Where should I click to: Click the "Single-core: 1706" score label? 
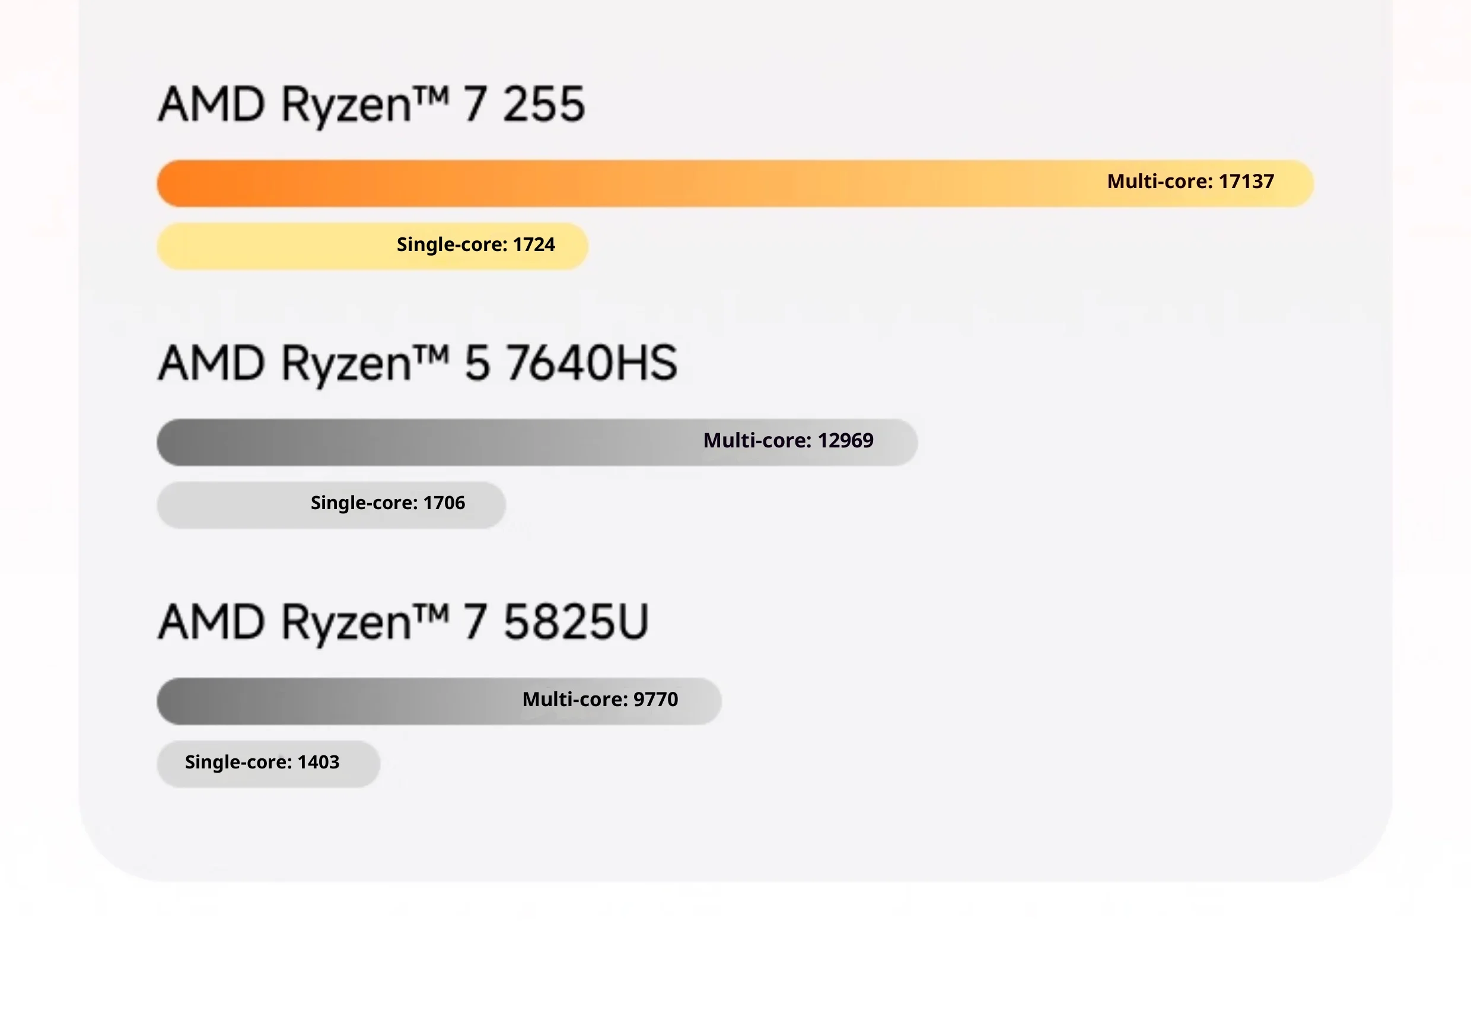click(x=387, y=503)
